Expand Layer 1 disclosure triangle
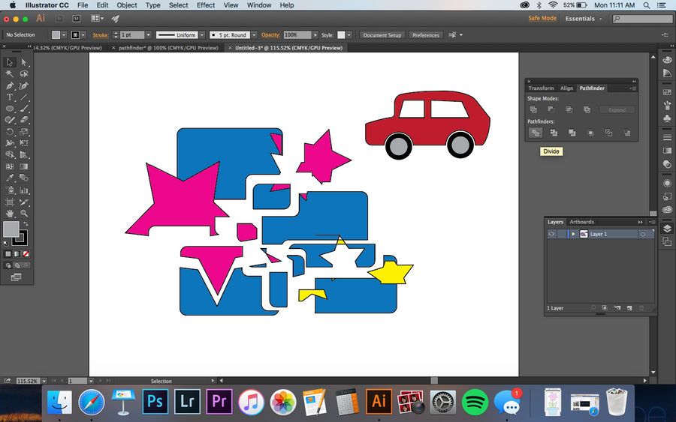This screenshot has height=422, width=676. [573, 234]
